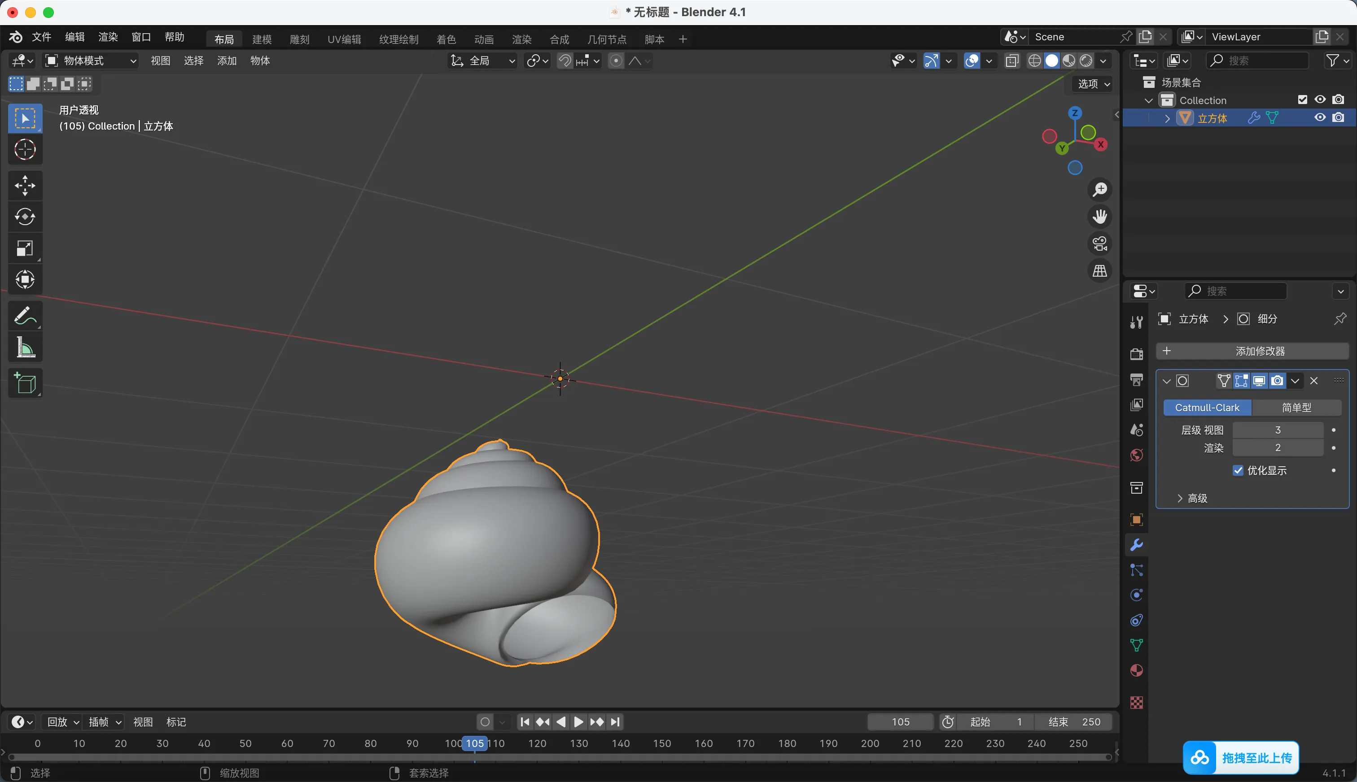
Task: Select the Move tool in toolbar
Action: 25,185
